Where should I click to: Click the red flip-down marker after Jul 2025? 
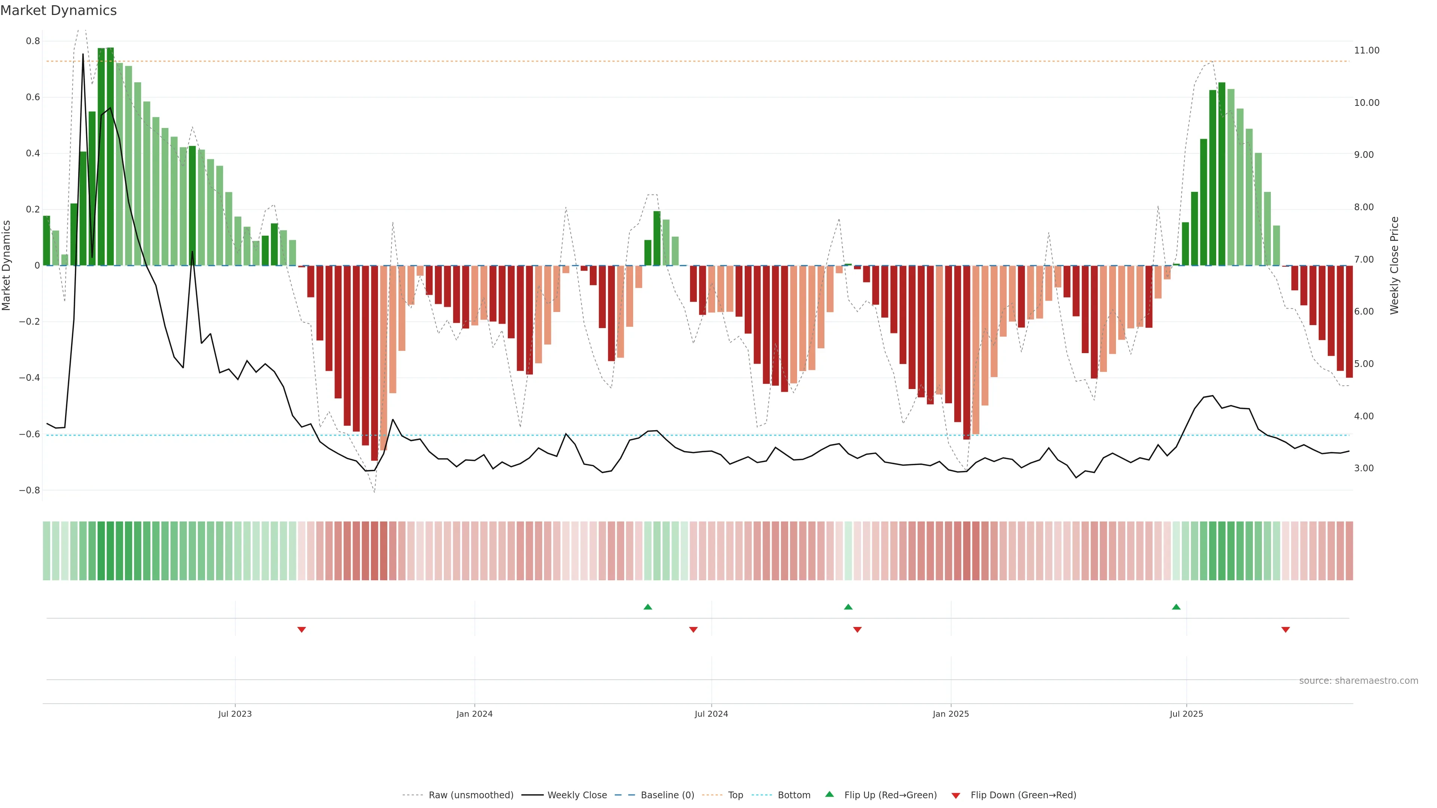pos(1285,630)
